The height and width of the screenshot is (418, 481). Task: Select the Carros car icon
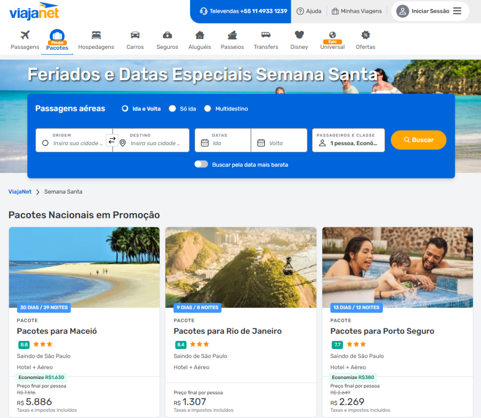click(135, 35)
